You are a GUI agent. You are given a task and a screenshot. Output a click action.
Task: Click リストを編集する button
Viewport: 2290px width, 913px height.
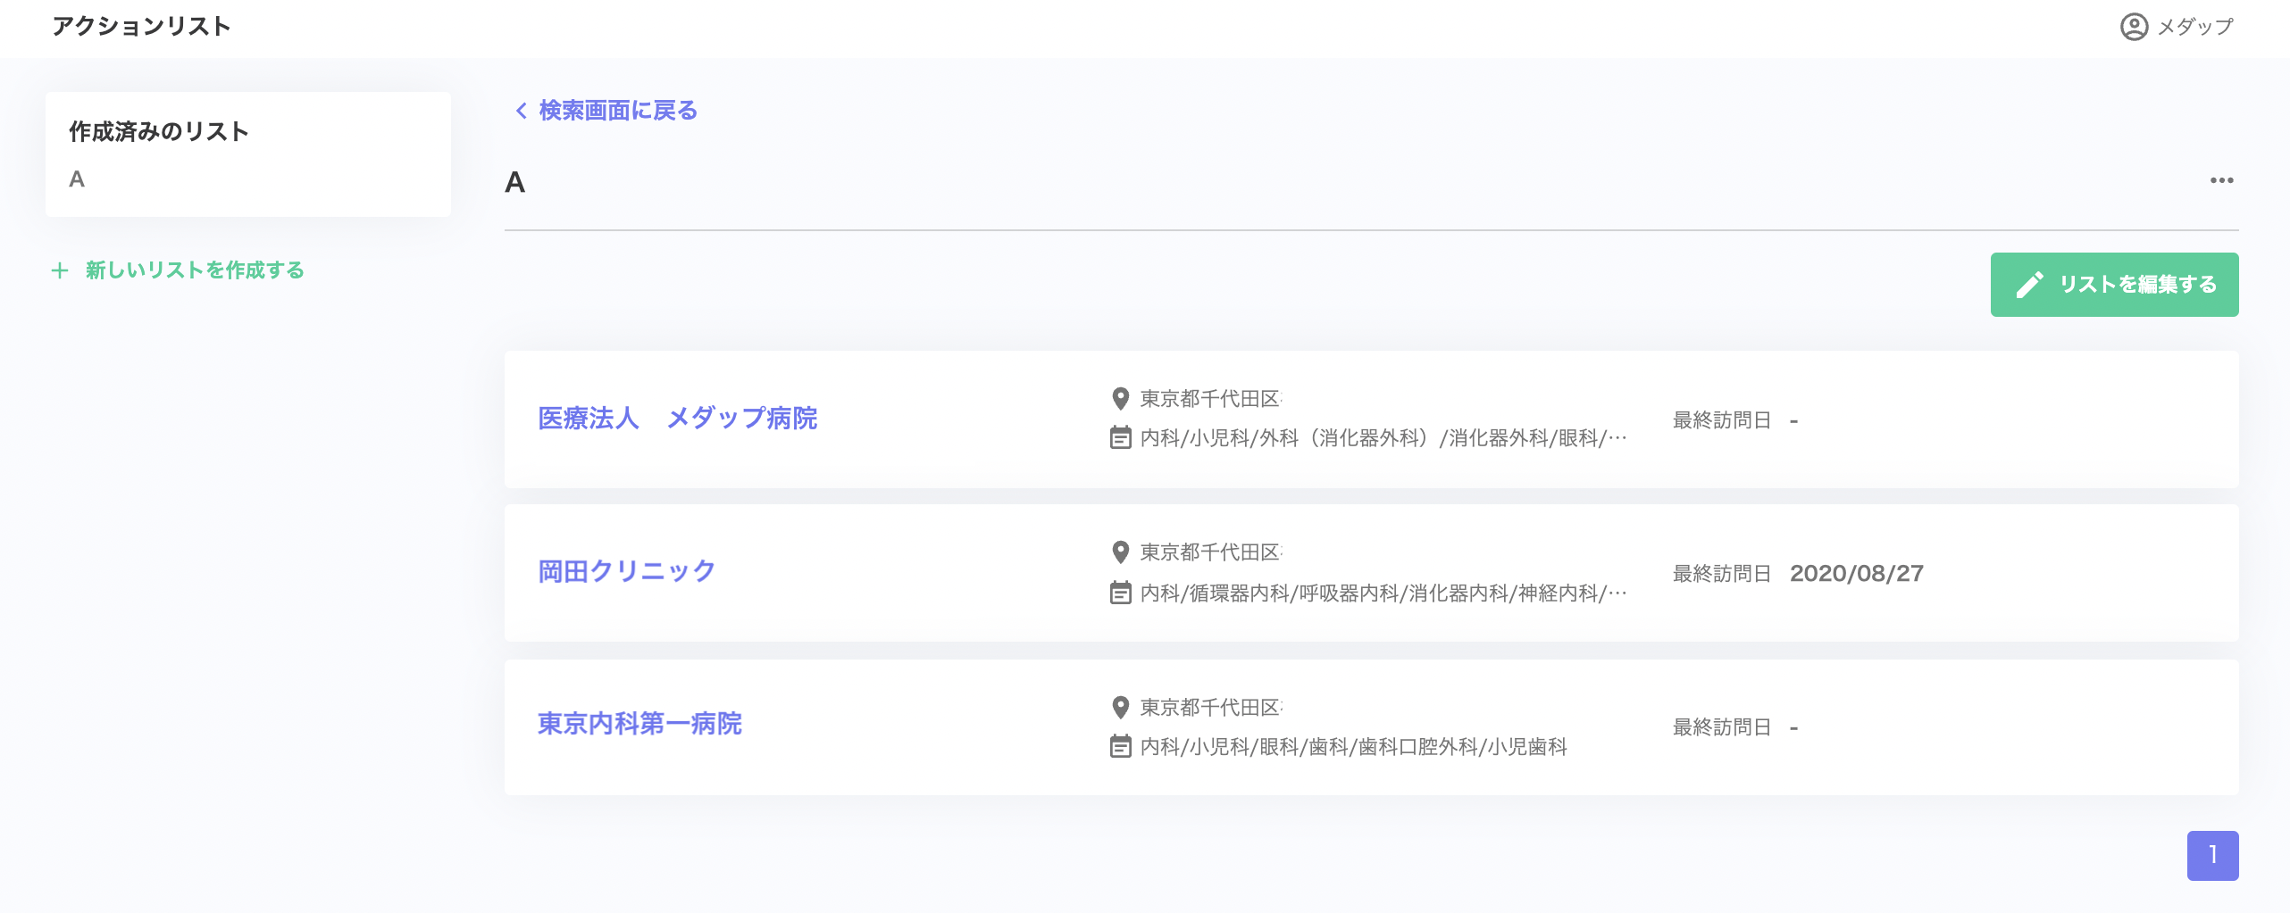2114,285
